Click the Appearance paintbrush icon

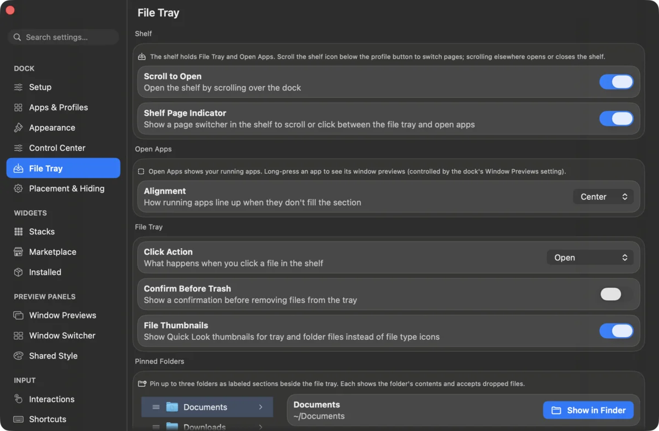19,128
